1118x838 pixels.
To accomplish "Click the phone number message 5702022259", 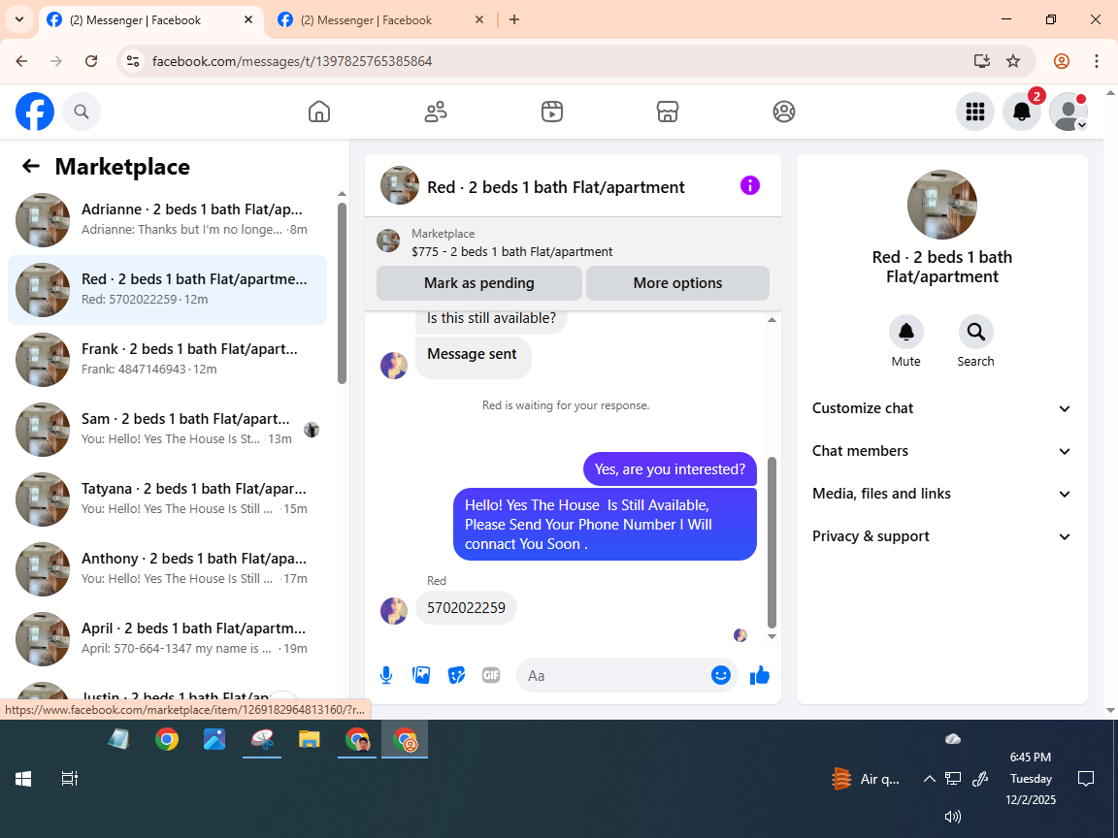I will click(x=466, y=608).
